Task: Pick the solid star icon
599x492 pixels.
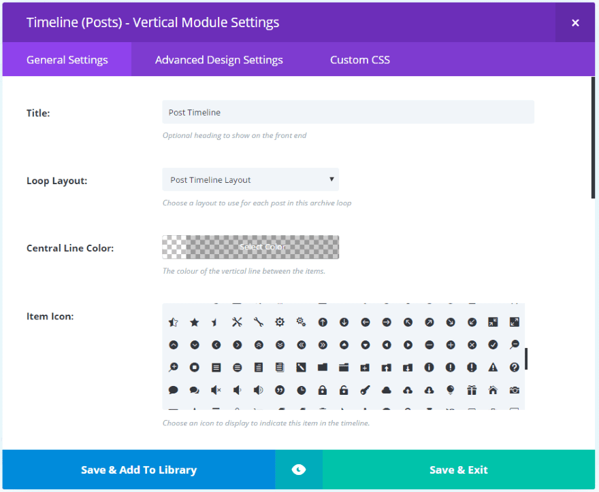Action: 195,322
